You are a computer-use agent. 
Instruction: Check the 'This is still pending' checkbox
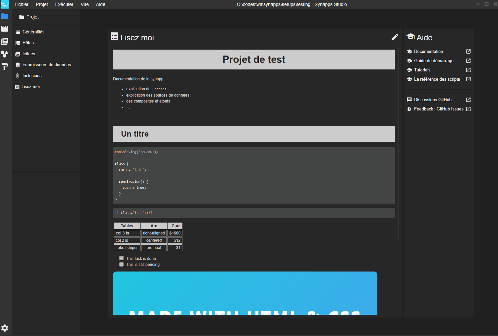(x=122, y=265)
